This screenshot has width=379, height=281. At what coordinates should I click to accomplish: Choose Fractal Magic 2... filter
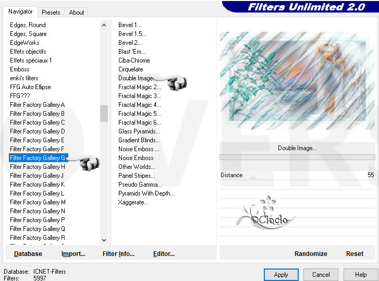[140, 87]
